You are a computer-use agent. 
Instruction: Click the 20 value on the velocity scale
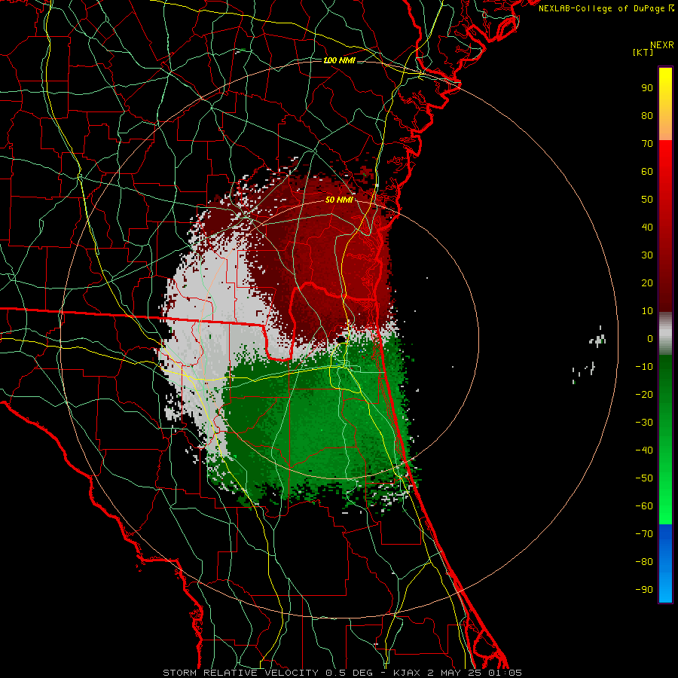click(647, 282)
